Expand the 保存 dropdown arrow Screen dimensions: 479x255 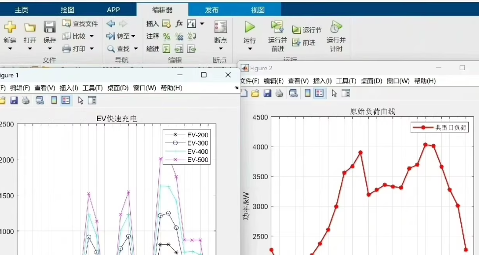tap(50, 49)
